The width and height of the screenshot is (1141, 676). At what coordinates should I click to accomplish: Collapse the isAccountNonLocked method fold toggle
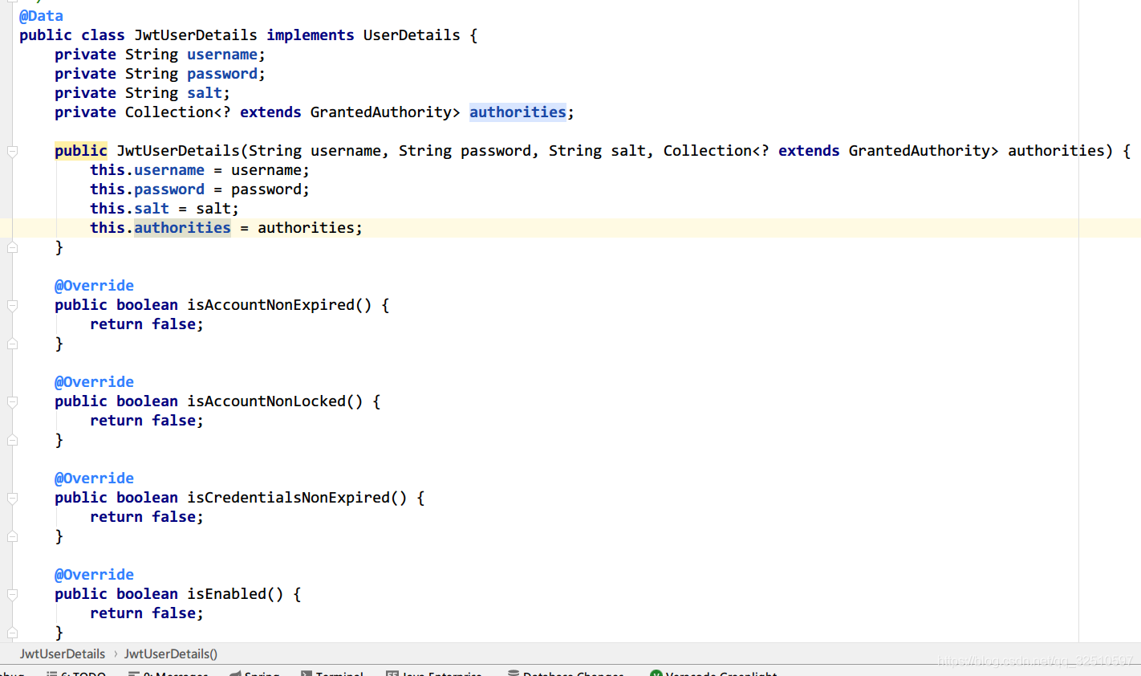coord(12,401)
